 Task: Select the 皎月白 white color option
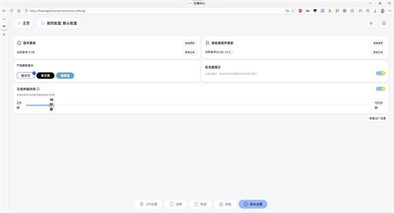coord(26,76)
